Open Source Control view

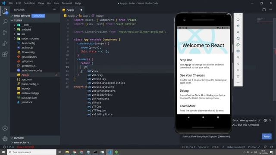[5, 32]
